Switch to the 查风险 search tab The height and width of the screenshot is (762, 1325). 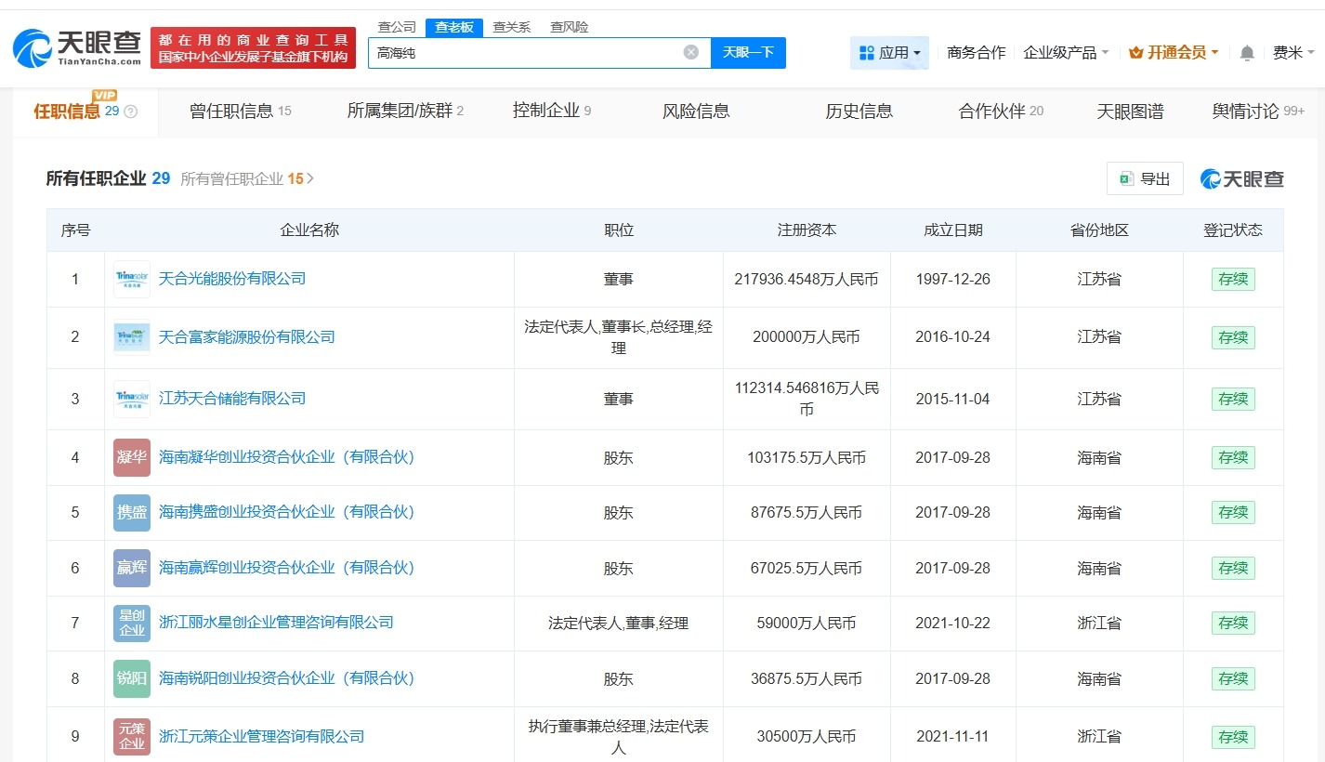[570, 26]
